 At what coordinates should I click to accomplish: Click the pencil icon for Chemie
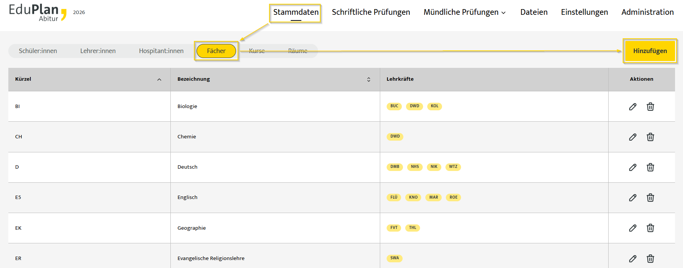(633, 137)
